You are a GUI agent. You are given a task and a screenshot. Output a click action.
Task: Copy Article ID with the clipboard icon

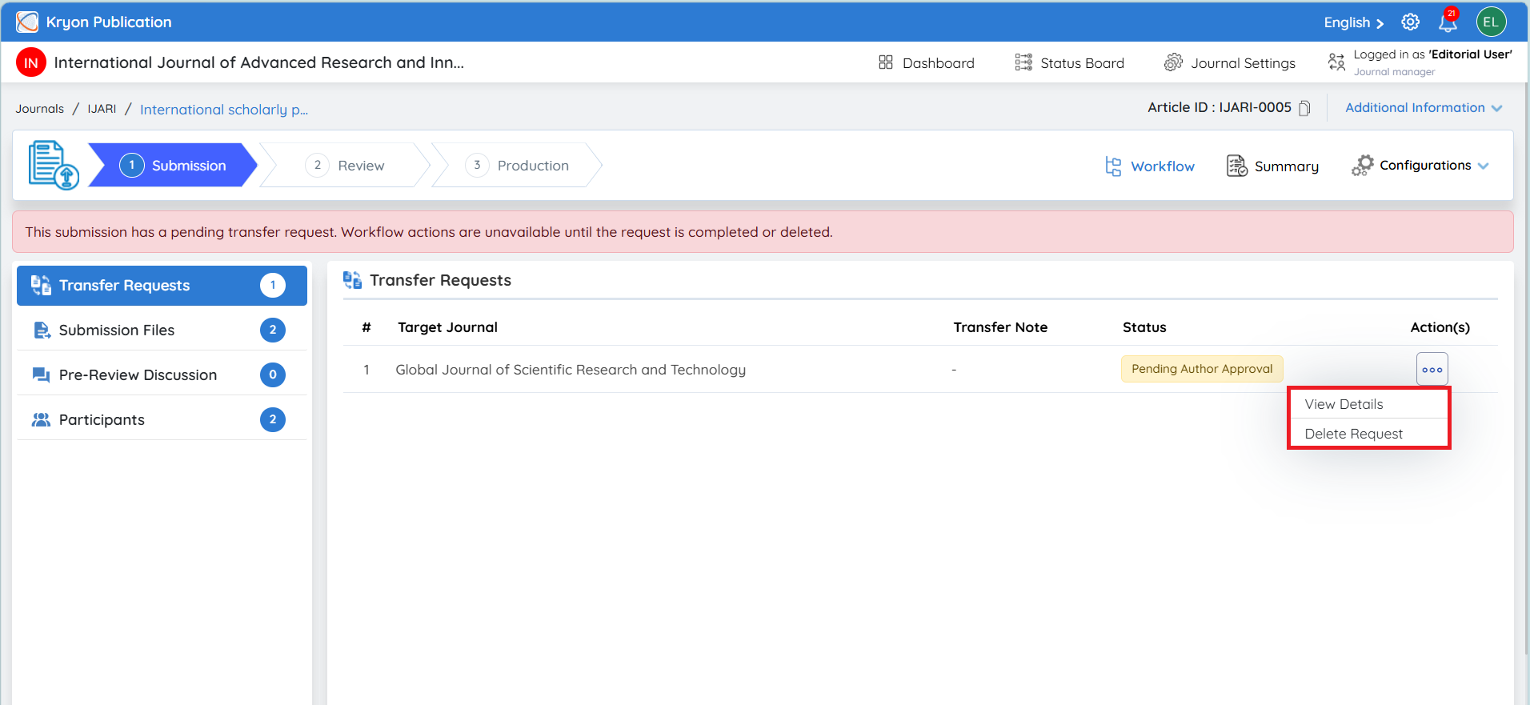(1304, 108)
